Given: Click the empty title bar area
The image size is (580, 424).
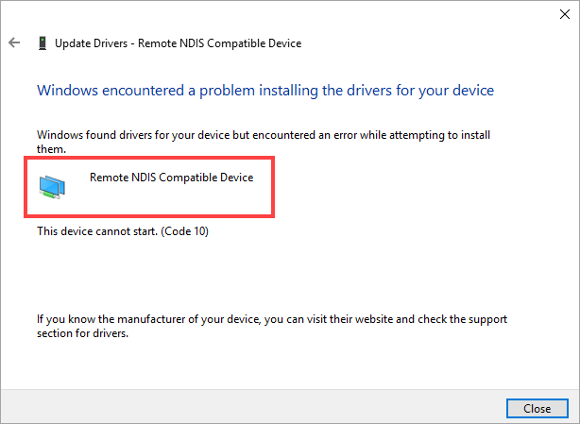Looking at the screenshot, I should pyautogui.click(x=283, y=14).
